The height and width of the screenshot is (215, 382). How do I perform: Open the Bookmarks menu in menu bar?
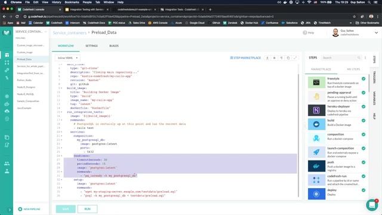72,2
